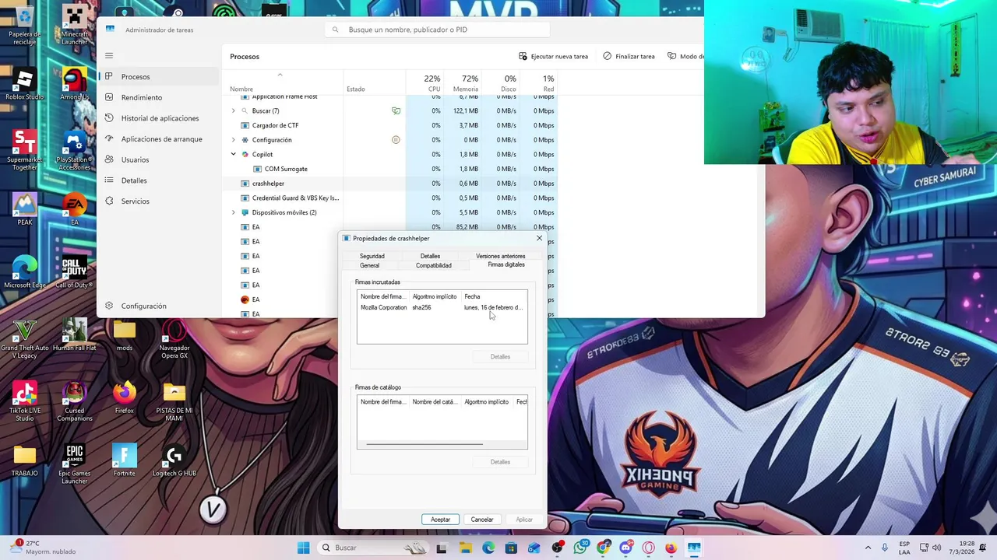Open Detalles section in Task Manager sidebar
The width and height of the screenshot is (997, 560).
159,180
